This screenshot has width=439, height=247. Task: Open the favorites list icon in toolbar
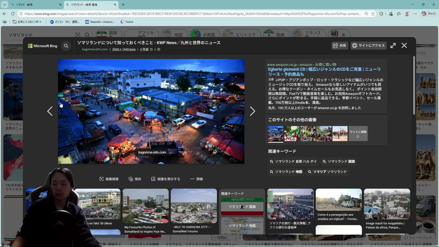(x=399, y=14)
